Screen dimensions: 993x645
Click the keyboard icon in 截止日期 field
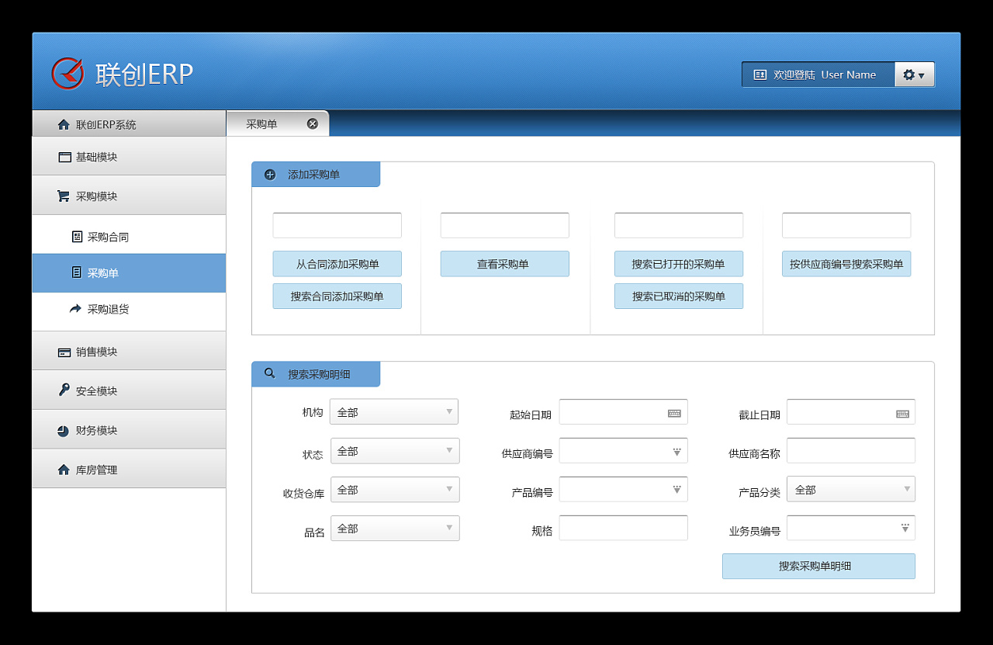coord(902,412)
